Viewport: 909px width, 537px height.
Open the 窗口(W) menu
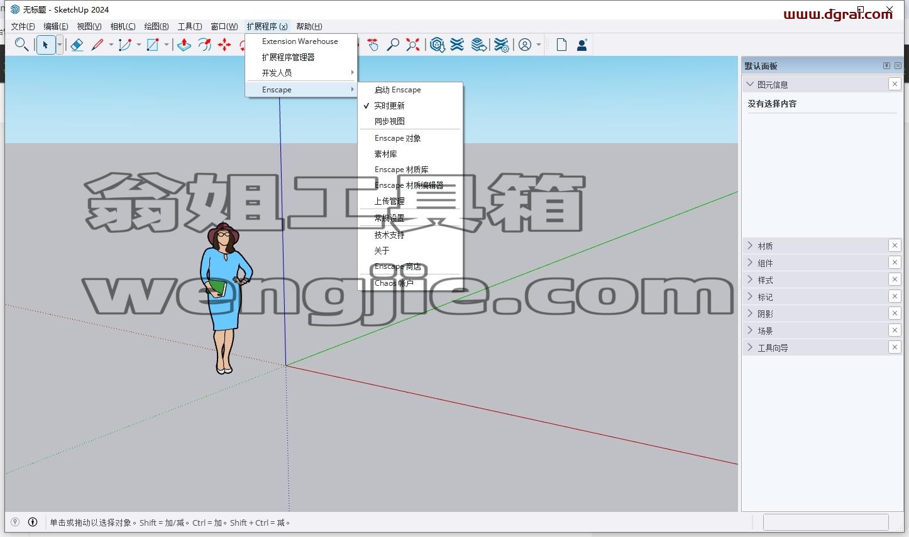click(x=224, y=26)
